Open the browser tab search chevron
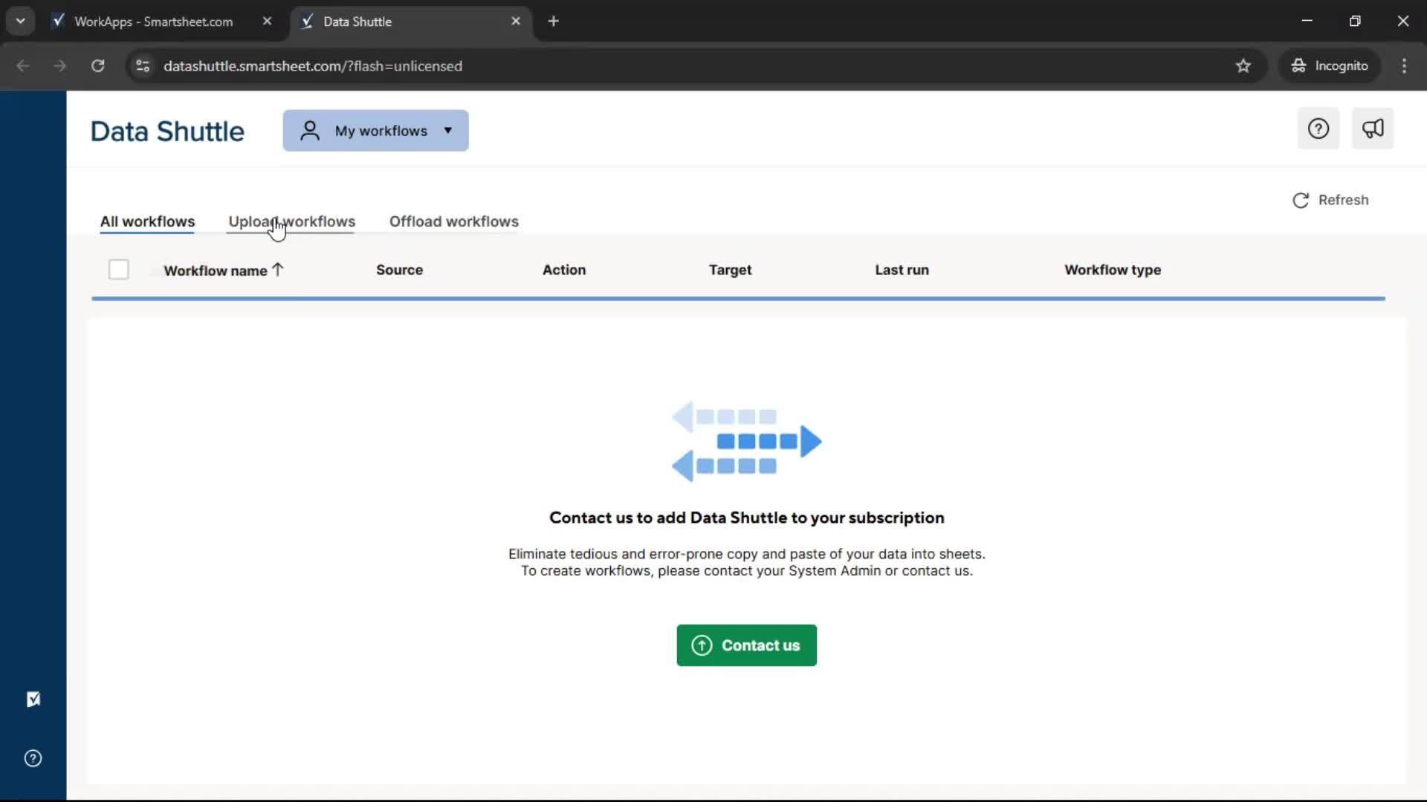The image size is (1427, 802). click(x=20, y=21)
